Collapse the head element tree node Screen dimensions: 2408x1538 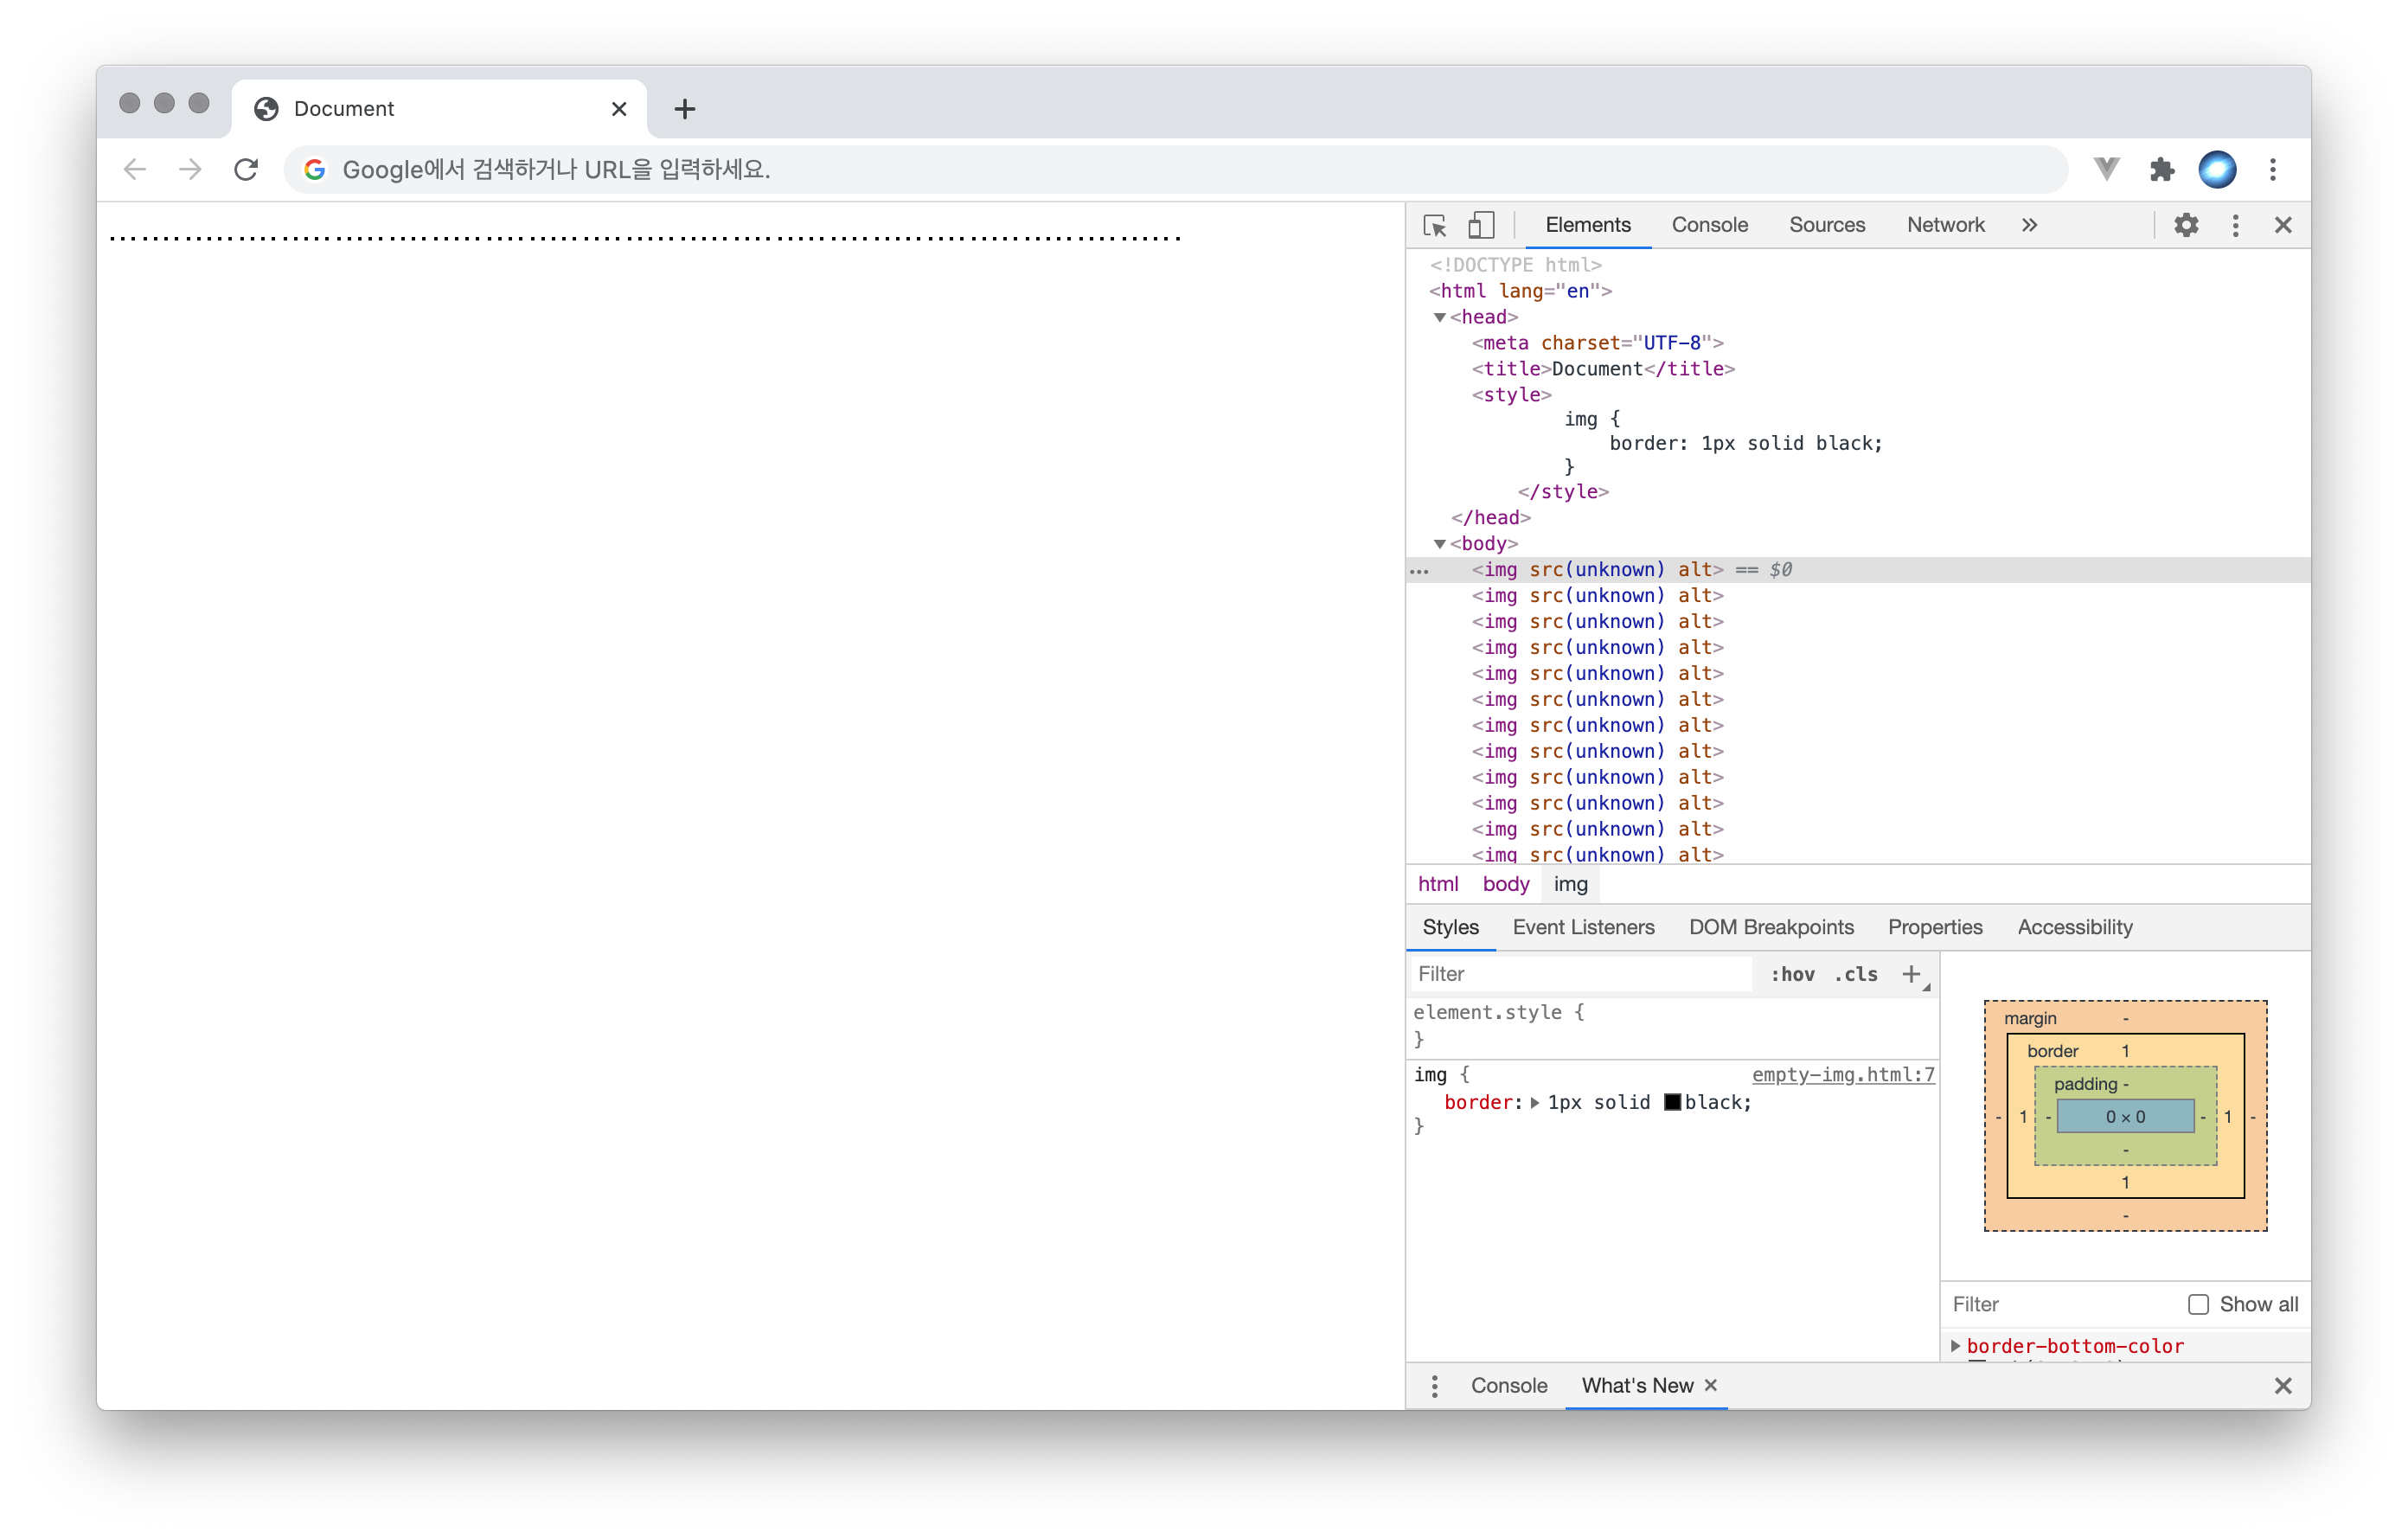coord(1440,317)
